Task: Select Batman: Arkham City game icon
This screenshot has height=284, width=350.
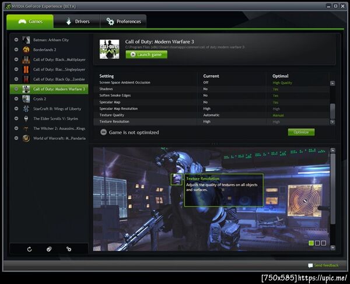Action: [x=26, y=40]
